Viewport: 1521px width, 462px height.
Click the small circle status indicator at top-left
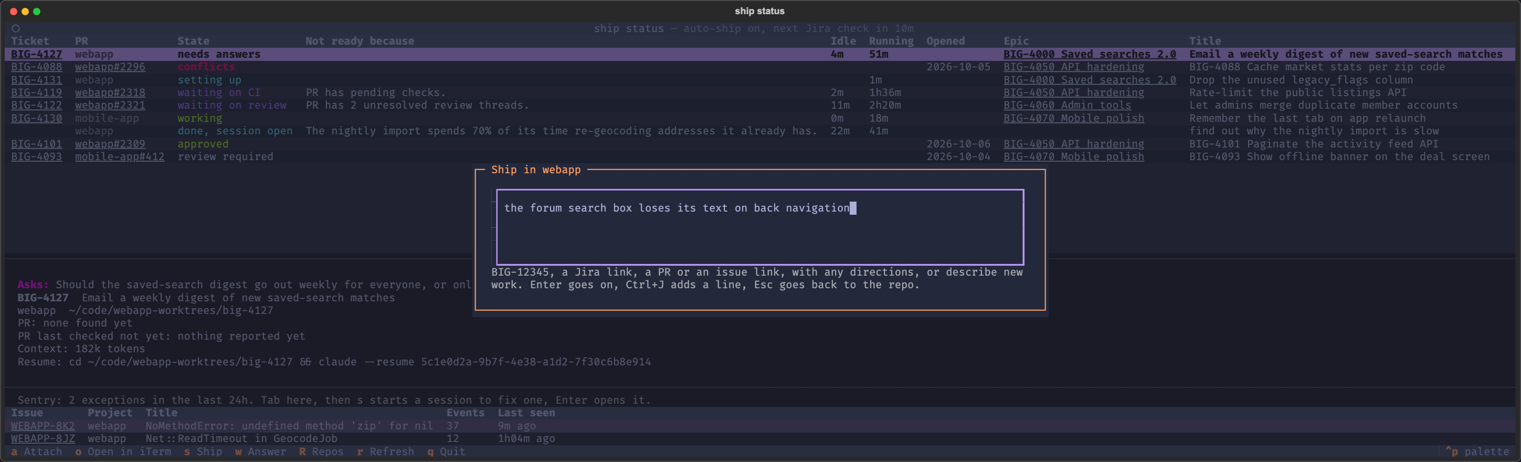[x=16, y=28]
